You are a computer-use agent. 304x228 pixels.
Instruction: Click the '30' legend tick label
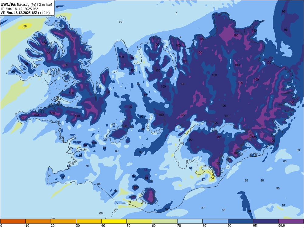tap(78, 226)
